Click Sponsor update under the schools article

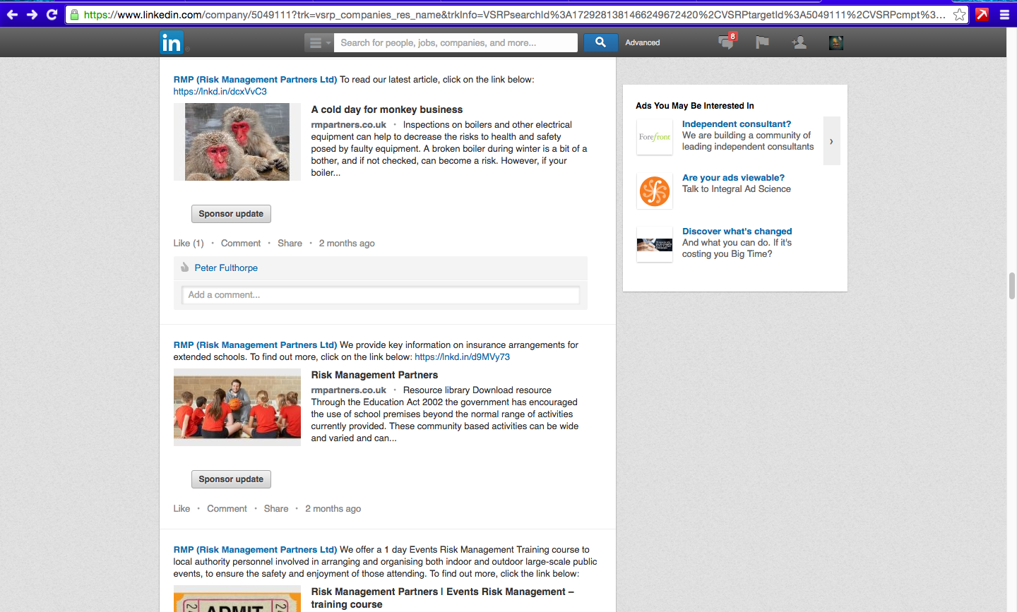tap(231, 479)
